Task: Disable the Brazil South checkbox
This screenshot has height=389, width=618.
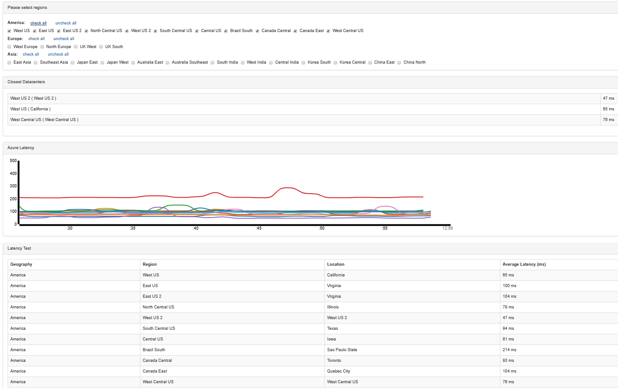Action: coord(225,31)
